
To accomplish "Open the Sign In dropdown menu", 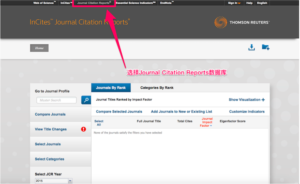I will click(x=234, y=3).
